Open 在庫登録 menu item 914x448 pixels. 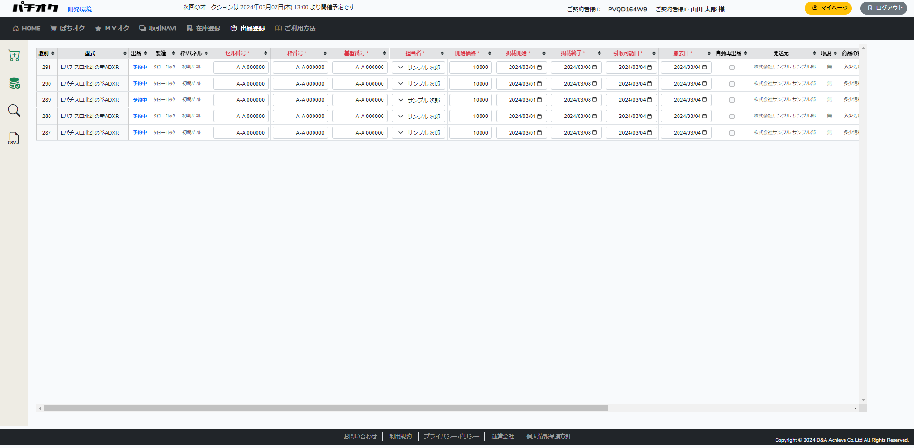click(x=203, y=29)
